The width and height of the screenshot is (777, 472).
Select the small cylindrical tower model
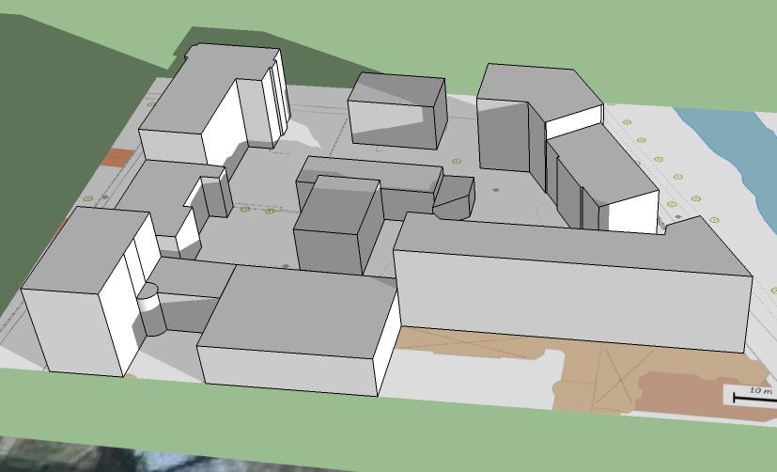pos(151,309)
